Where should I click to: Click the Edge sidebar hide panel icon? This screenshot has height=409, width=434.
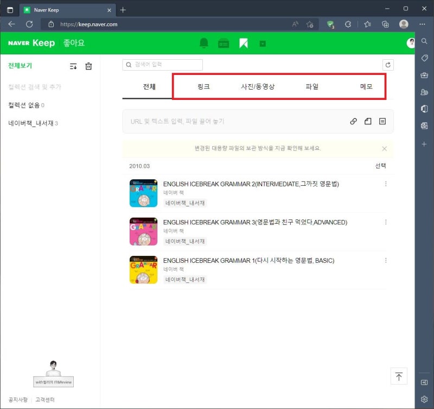pyautogui.click(x=424, y=382)
